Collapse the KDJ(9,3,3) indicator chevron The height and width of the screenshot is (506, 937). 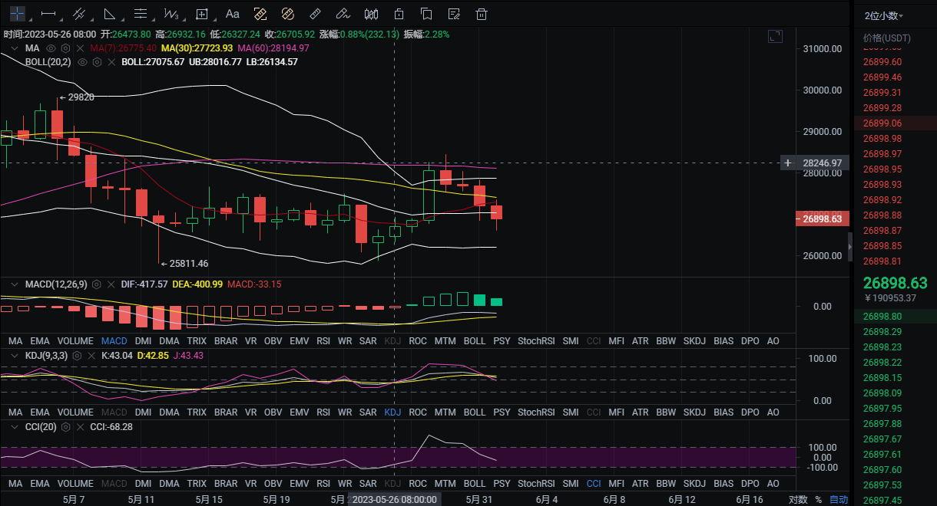tap(14, 356)
